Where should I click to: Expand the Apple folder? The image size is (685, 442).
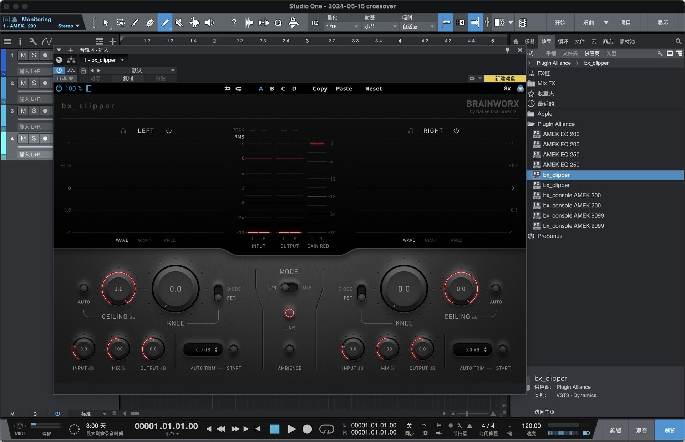(x=531, y=114)
